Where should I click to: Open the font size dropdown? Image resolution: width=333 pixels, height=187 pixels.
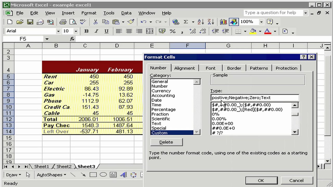(x=76, y=31)
